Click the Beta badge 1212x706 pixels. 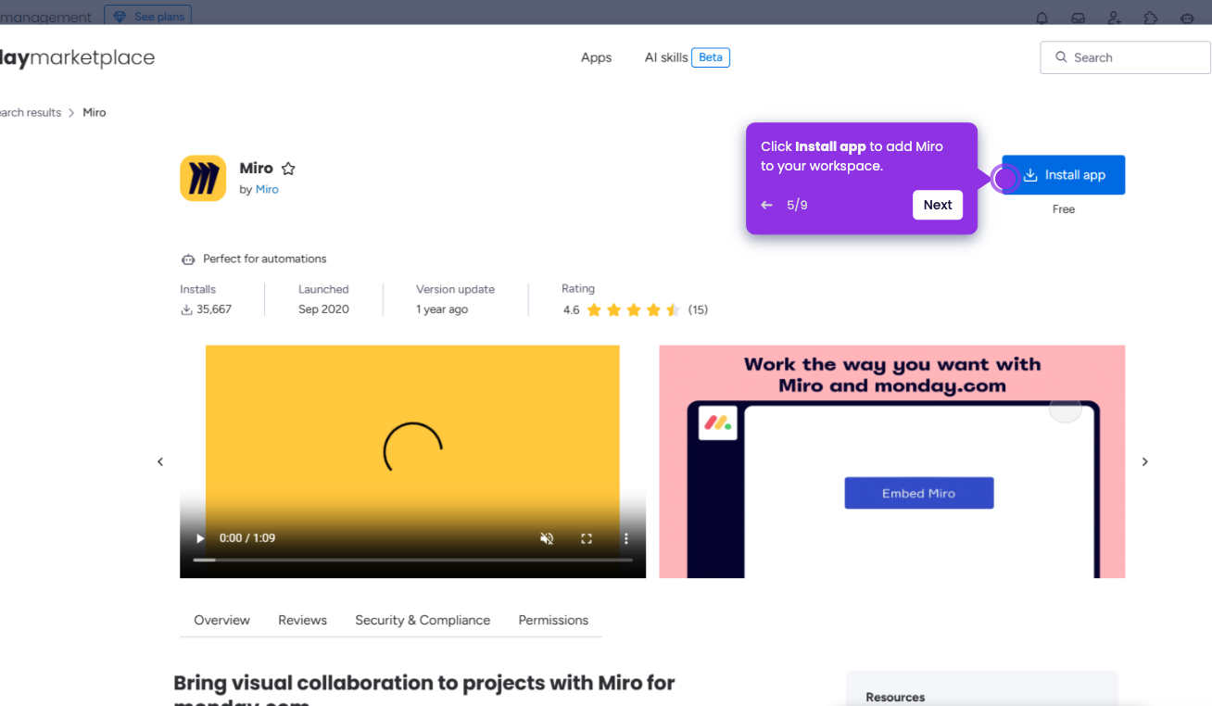[711, 57]
